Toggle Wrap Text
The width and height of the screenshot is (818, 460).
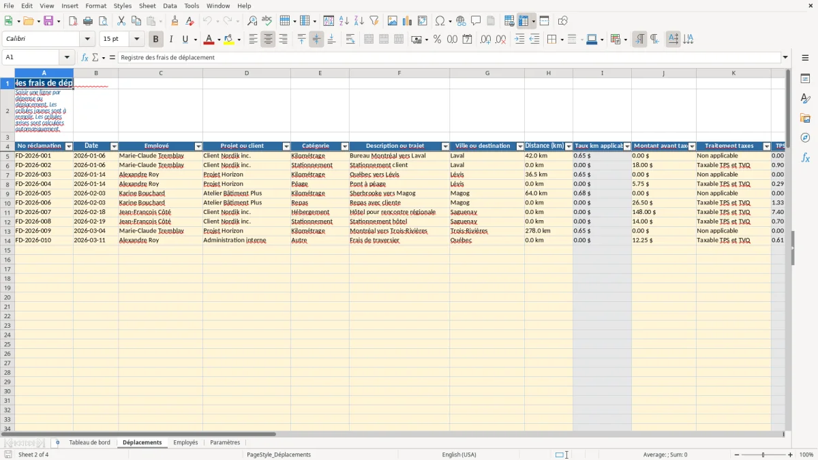tap(350, 40)
